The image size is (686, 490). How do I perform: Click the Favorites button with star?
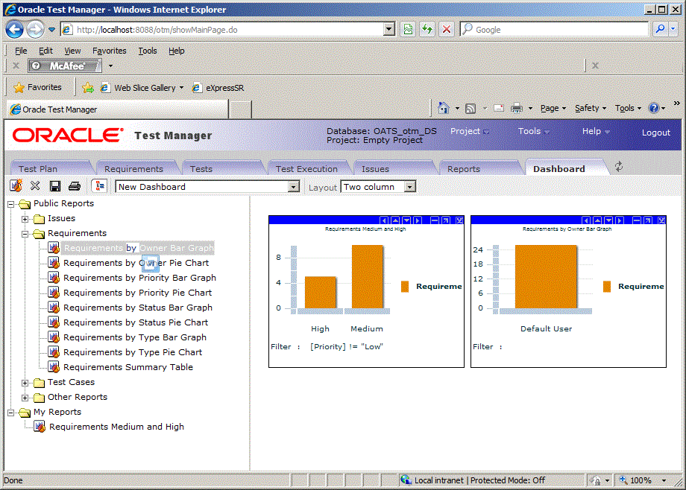(37, 87)
